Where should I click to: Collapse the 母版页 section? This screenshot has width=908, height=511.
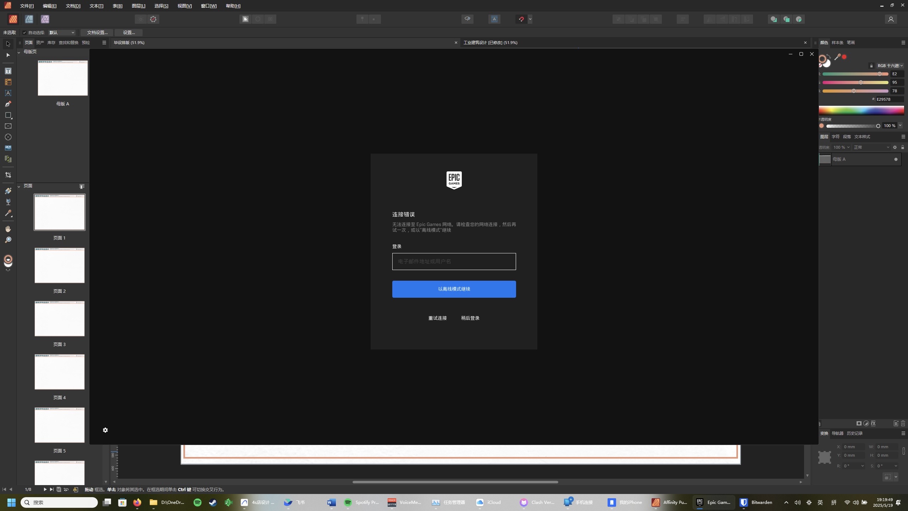pos(19,52)
